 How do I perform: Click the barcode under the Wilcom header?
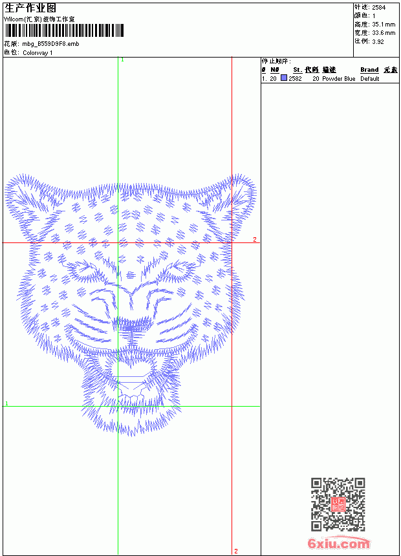(x=64, y=30)
